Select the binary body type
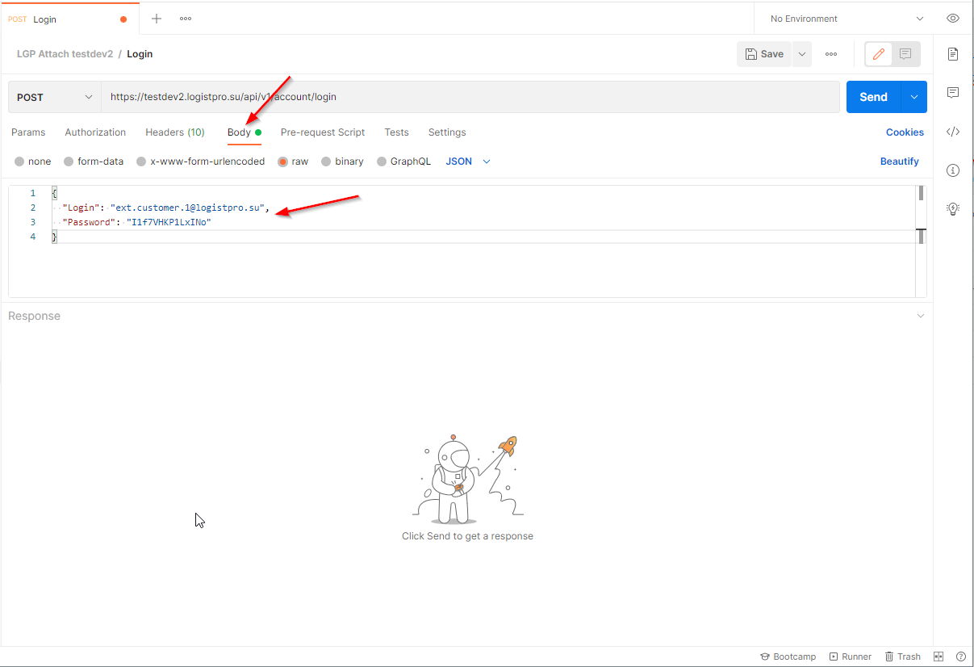The height and width of the screenshot is (667, 974). (342, 162)
